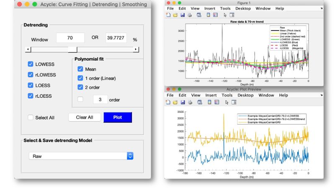Open View menu in Figure 1 window
Viewport: 335px width, 188px height.
coord(195,8)
